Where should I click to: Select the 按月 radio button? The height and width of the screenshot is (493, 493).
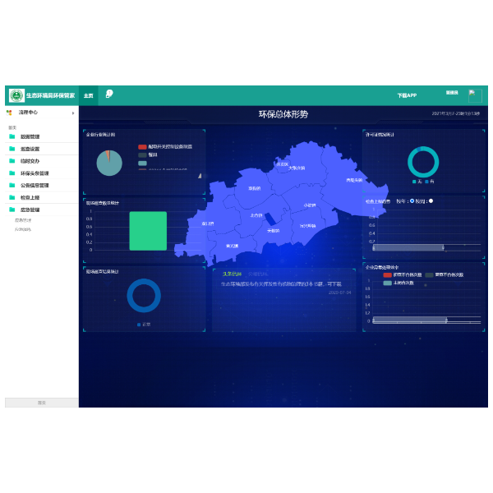pos(431,200)
